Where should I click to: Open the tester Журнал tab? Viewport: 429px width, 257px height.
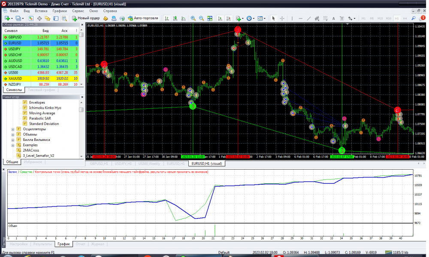pos(97,244)
